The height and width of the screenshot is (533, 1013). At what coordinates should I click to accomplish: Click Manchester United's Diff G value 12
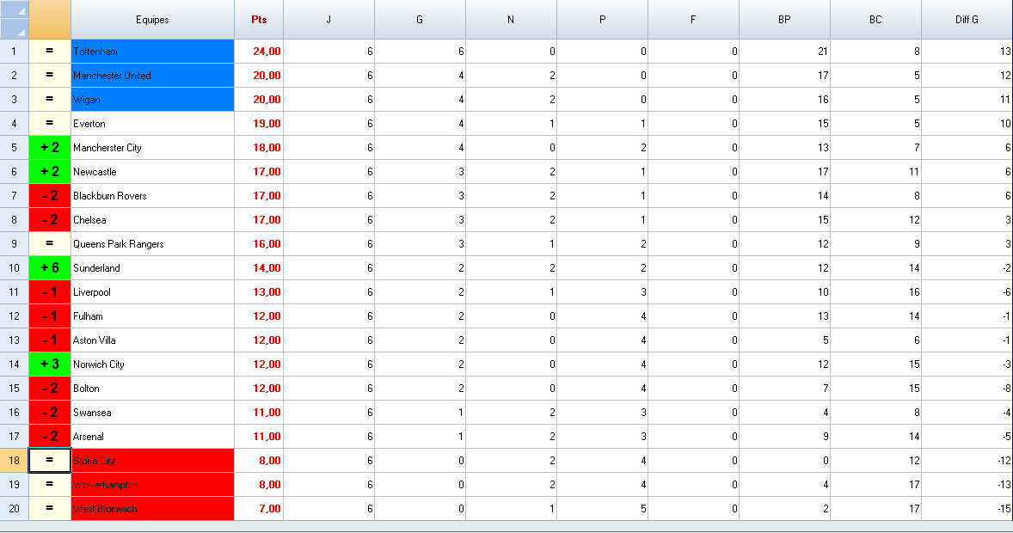(967, 75)
